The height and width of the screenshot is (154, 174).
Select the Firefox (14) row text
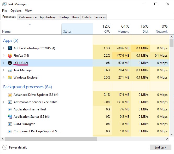click(21, 56)
